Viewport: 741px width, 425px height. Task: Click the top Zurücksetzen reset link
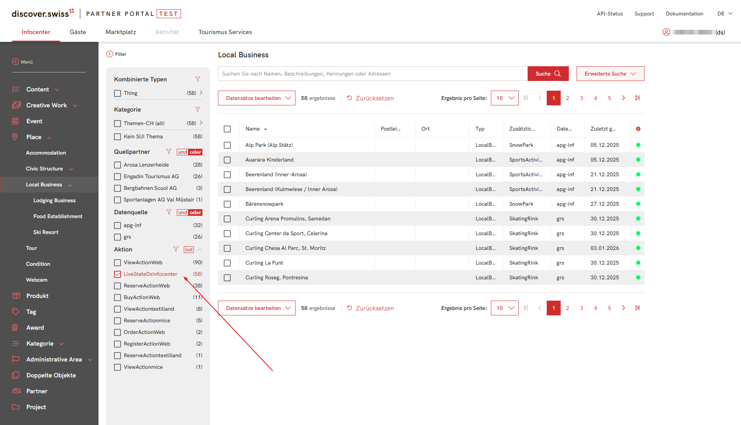pos(370,98)
